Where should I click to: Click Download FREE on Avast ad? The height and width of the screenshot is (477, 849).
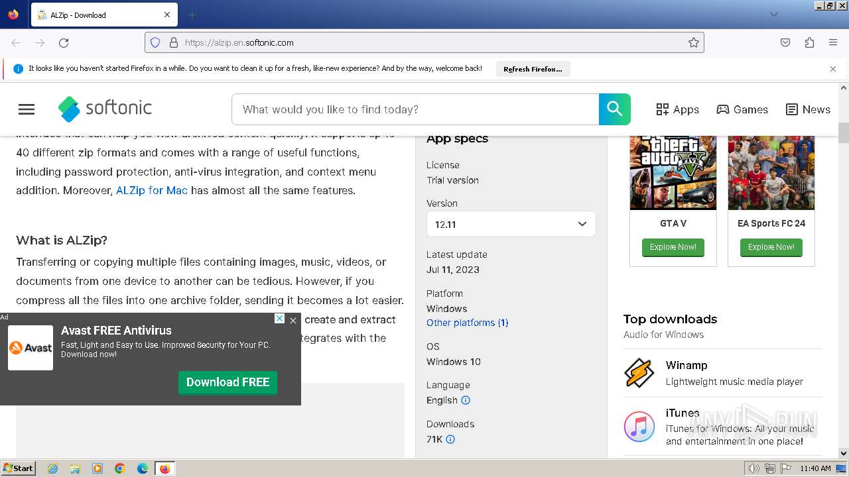pyautogui.click(x=228, y=382)
